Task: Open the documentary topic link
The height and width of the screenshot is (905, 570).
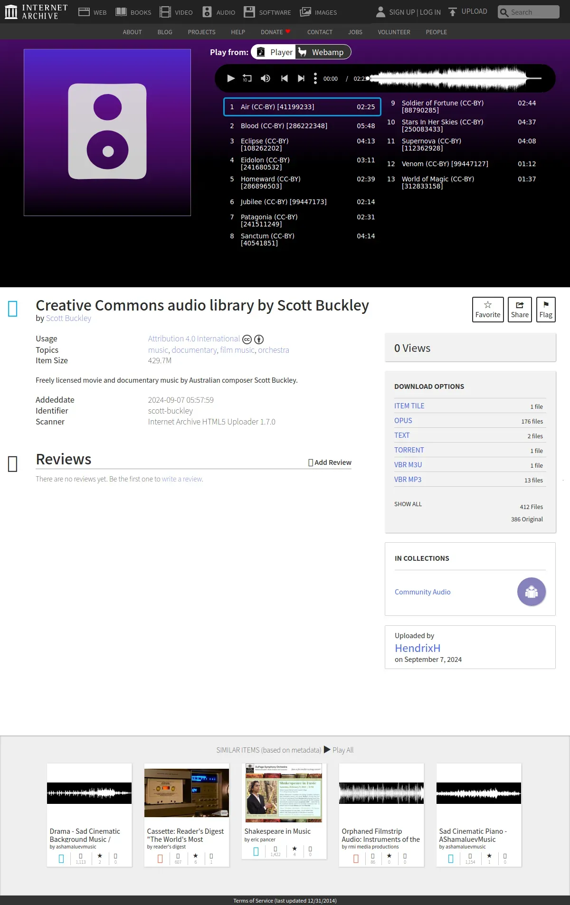Action: coord(194,350)
